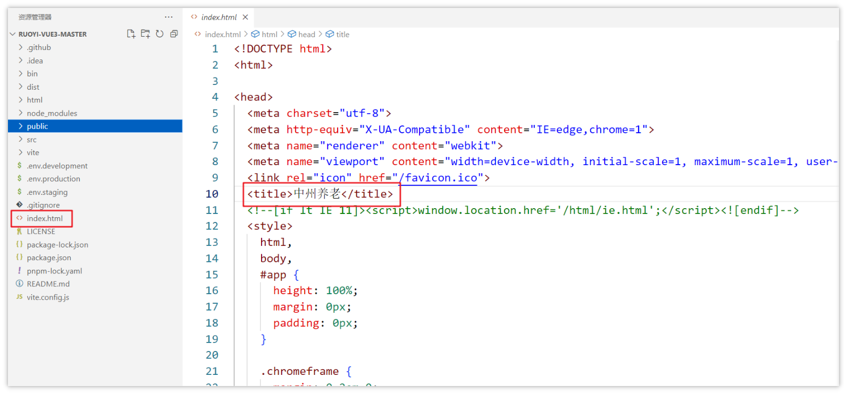
Task: Close the index.html editor tab
Action: (245, 17)
